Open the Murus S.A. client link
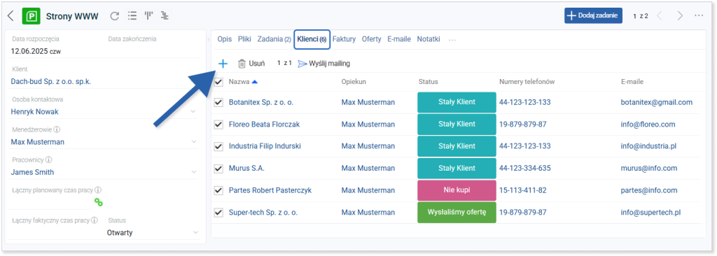 [246, 169]
